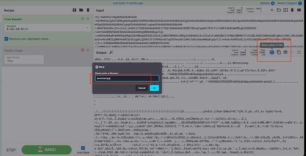Clear the recipe with the trash icon
This screenshot has width=306, height=156.
tap(88, 10)
